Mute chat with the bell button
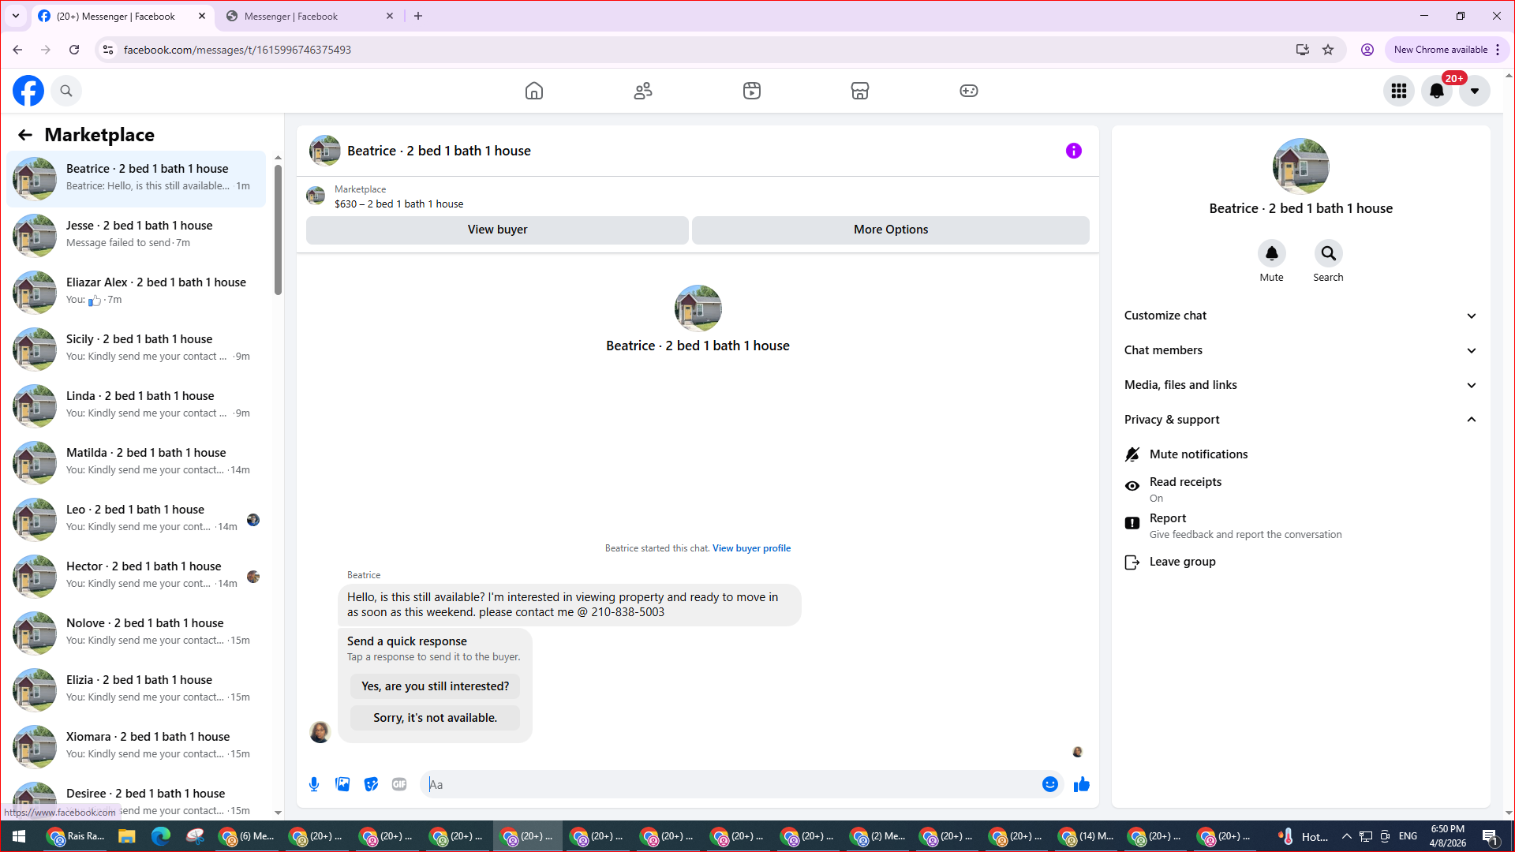This screenshot has height=852, width=1515. 1271,254
